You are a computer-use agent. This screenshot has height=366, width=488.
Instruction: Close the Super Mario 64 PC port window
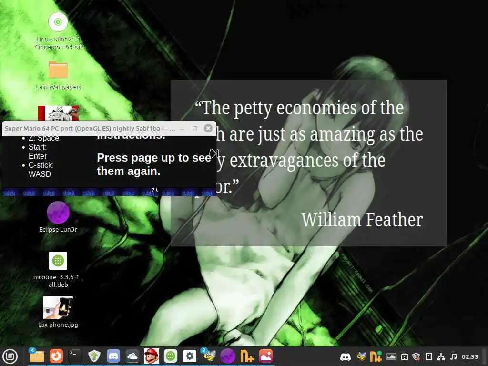tap(208, 128)
